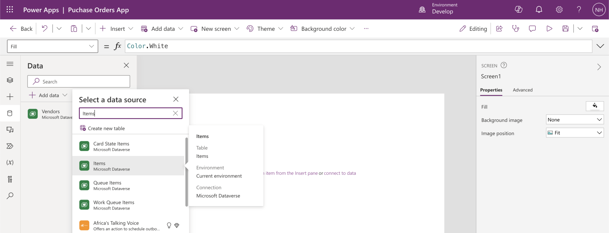Click the Undo icon
Image resolution: width=609 pixels, height=233 pixels.
pyautogui.click(x=44, y=29)
